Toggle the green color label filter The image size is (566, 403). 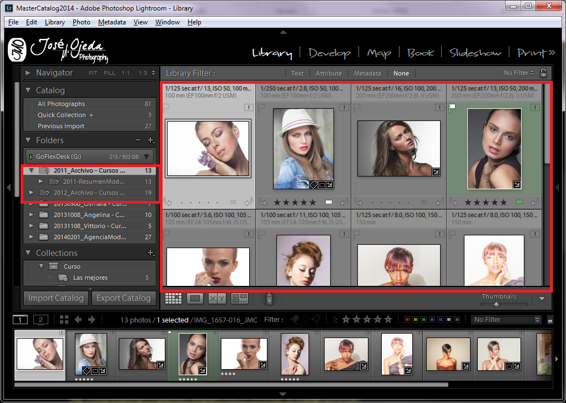click(x=424, y=320)
